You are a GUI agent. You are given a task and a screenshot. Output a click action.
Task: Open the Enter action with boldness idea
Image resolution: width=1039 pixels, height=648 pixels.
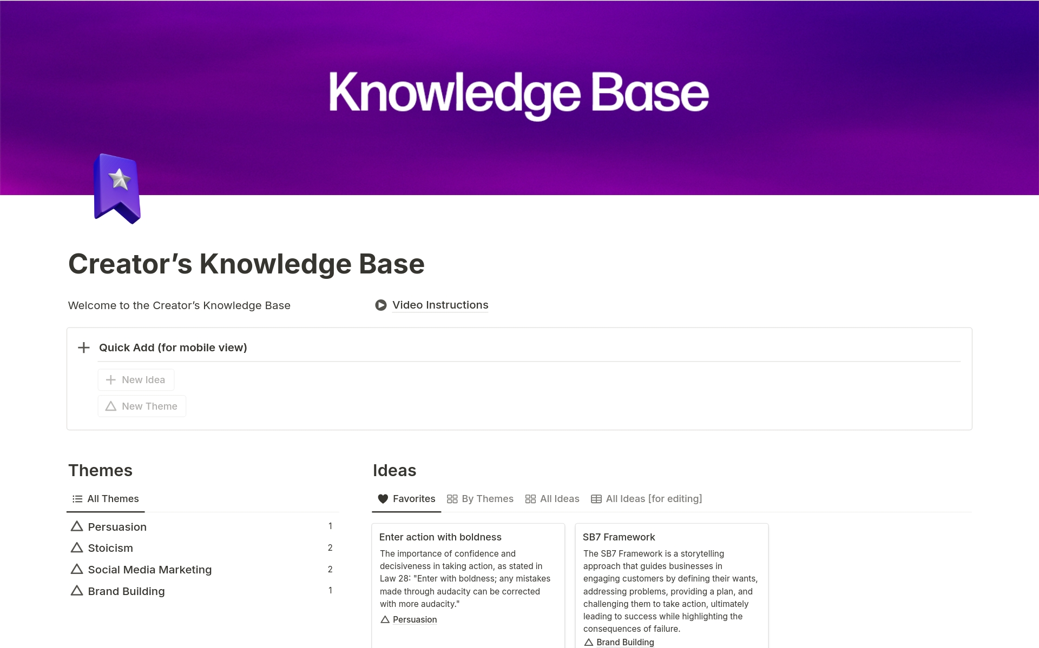coord(441,536)
